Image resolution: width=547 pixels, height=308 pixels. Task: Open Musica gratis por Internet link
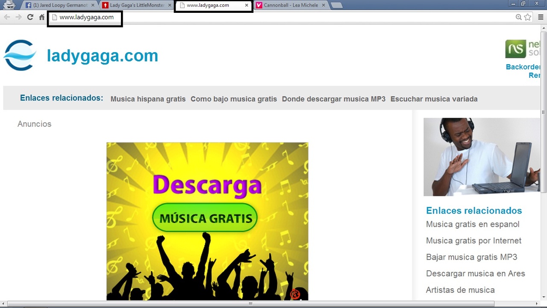[474, 240]
